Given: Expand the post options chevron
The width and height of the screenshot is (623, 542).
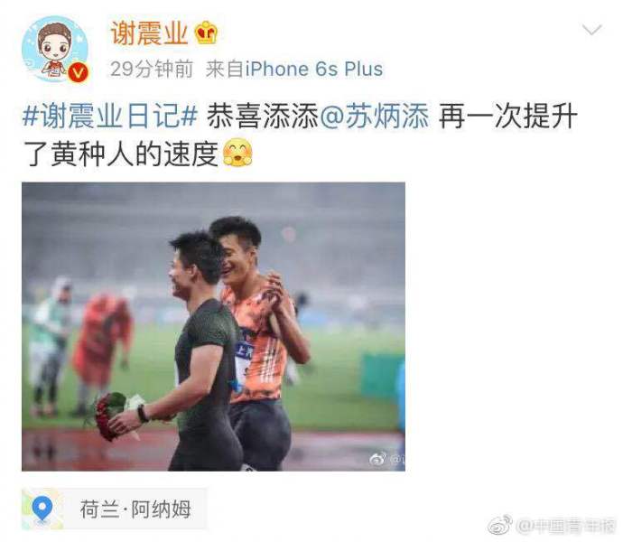Looking at the screenshot, I should 592,30.
